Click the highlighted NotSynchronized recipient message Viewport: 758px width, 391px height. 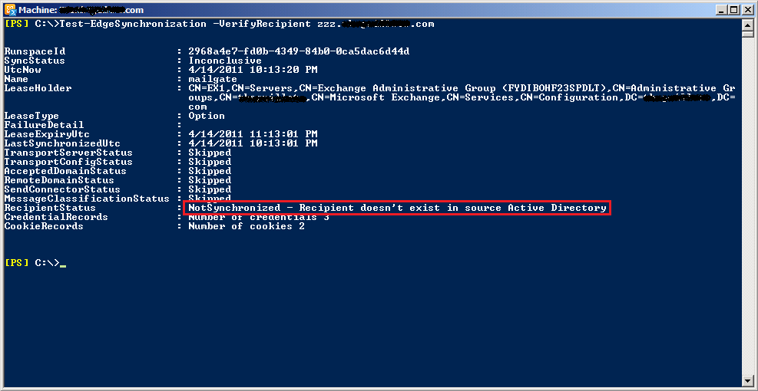[397, 208]
